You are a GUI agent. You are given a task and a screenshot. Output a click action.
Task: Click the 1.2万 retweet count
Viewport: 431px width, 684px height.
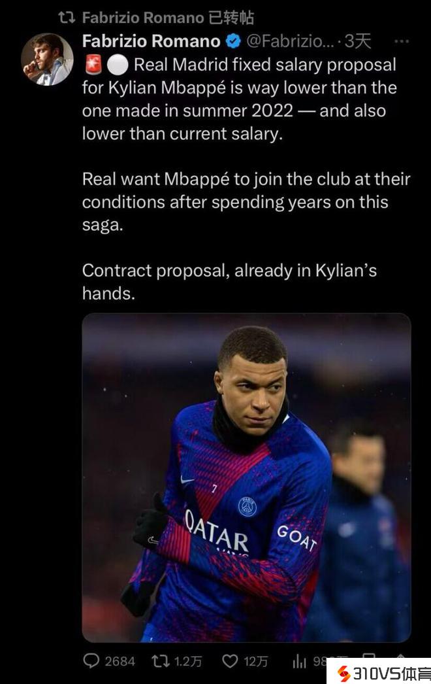click(188, 662)
